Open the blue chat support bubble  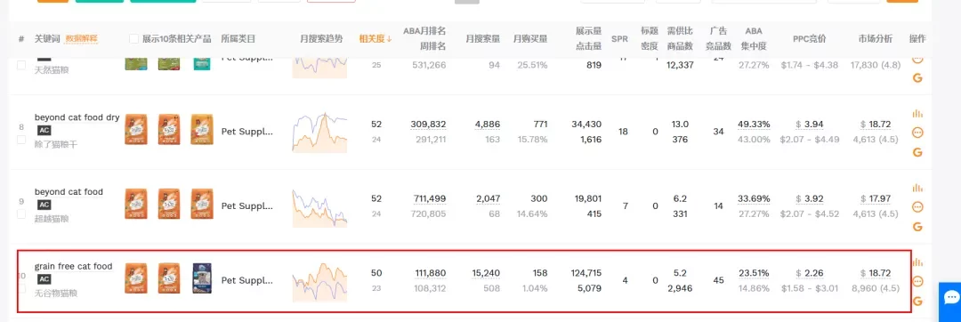pyautogui.click(x=950, y=298)
